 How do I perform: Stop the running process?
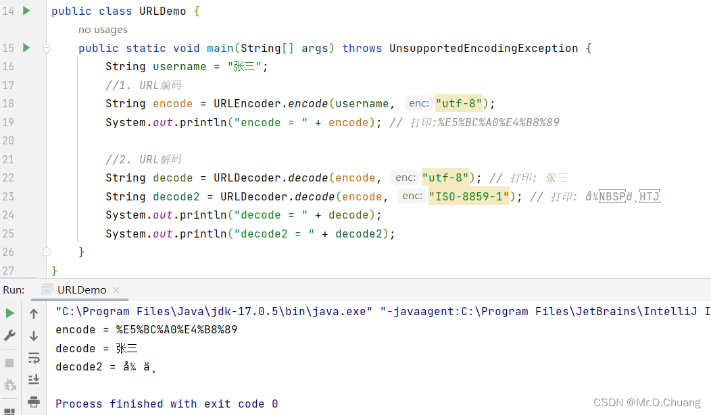[9, 363]
